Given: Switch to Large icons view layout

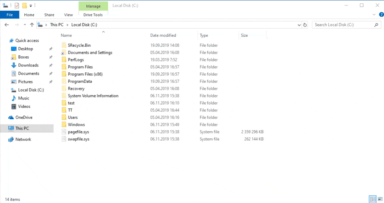Looking at the screenshot, I should (x=380, y=199).
